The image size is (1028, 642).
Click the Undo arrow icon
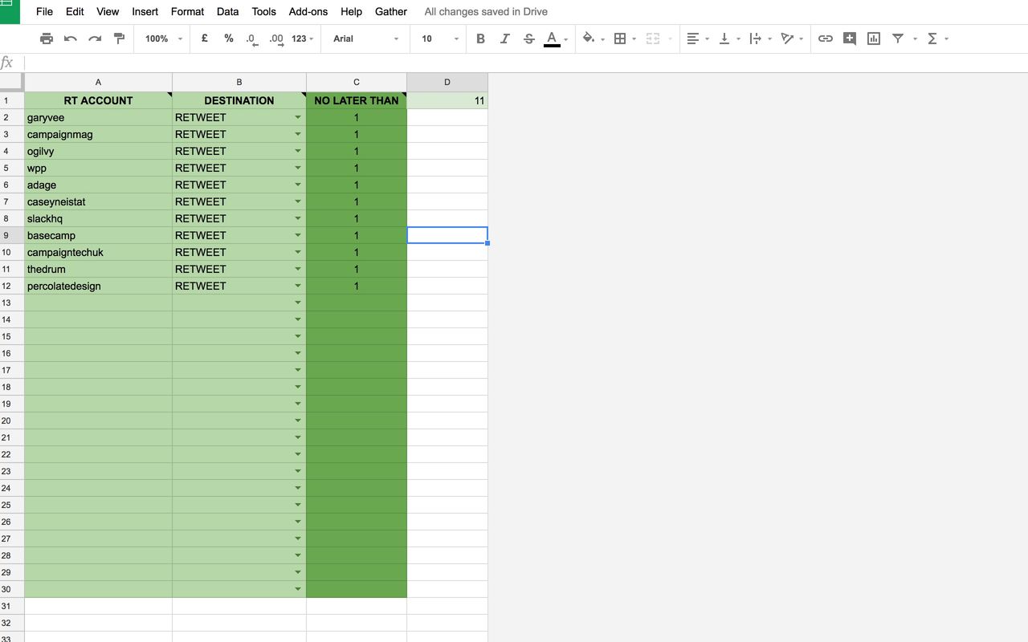[x=71, y=39]
